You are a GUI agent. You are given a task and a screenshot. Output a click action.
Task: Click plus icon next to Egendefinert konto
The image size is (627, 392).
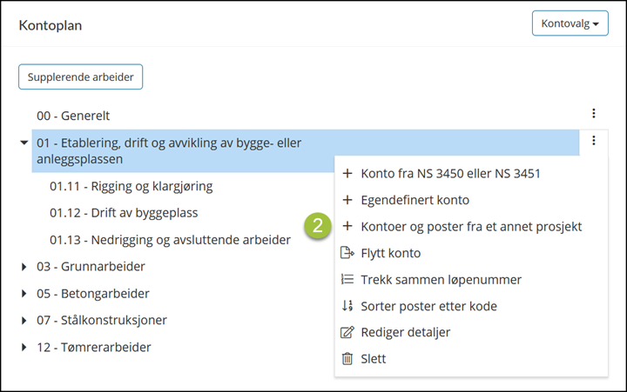pos(347,200)
